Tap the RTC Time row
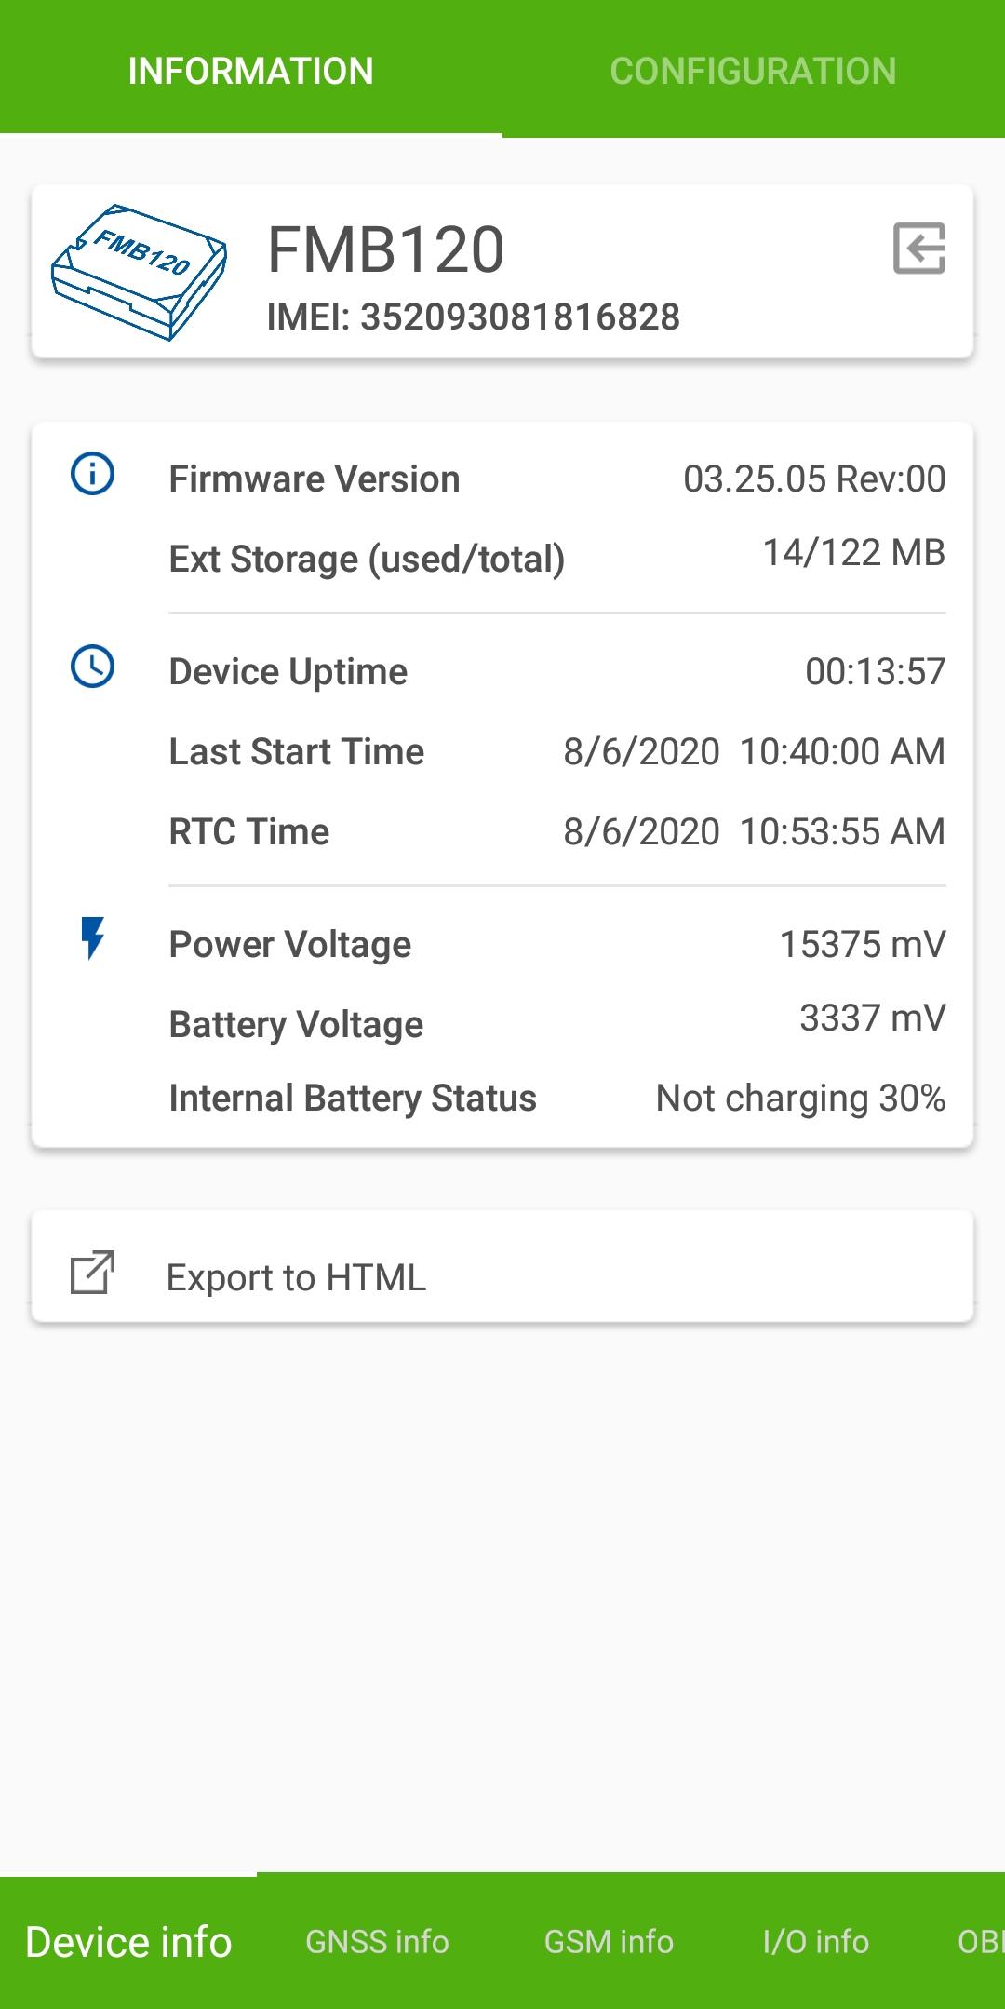 tap(556, 832)
